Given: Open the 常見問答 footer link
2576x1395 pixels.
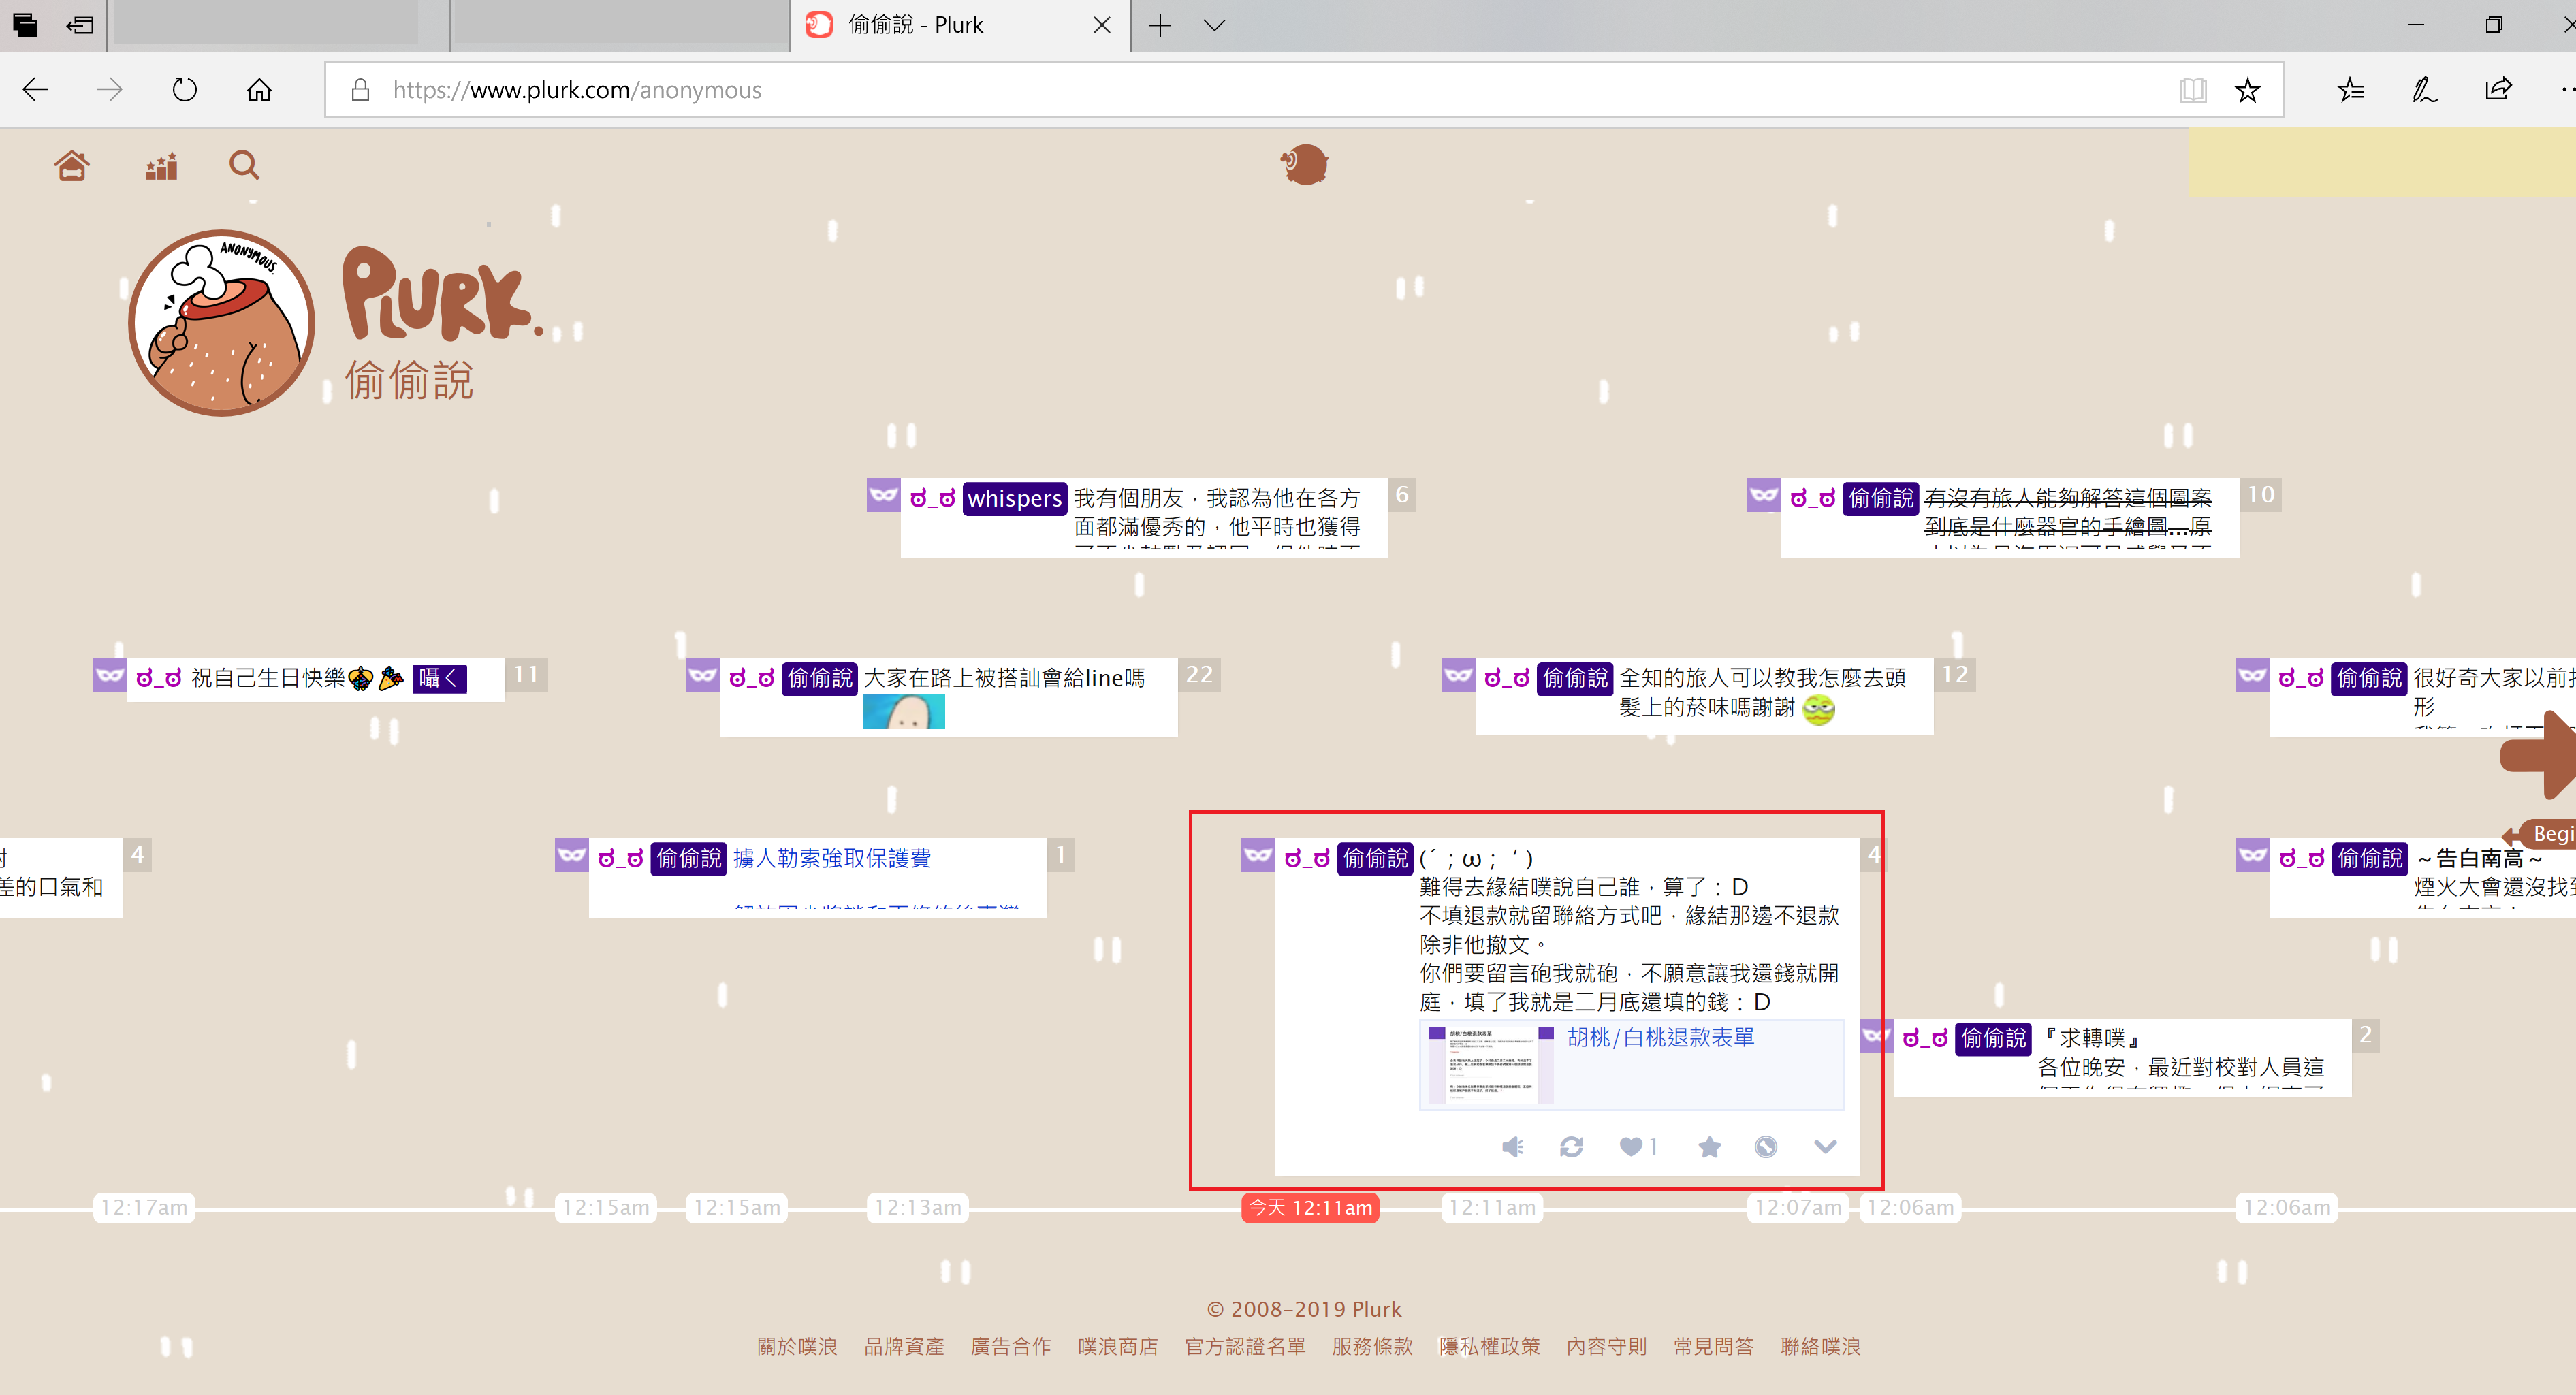Looking at the screenshot, I should click(1714, 1346).
